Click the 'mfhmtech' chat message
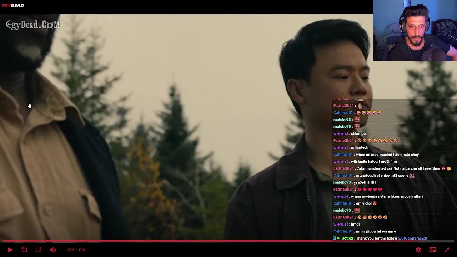 [x=351, y=147]
